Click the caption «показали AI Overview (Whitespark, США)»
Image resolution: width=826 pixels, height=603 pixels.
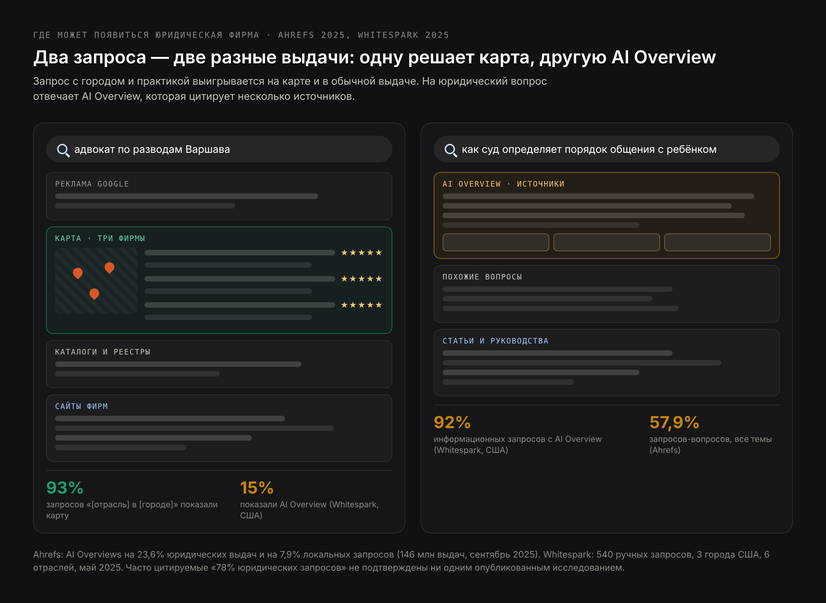309,510
